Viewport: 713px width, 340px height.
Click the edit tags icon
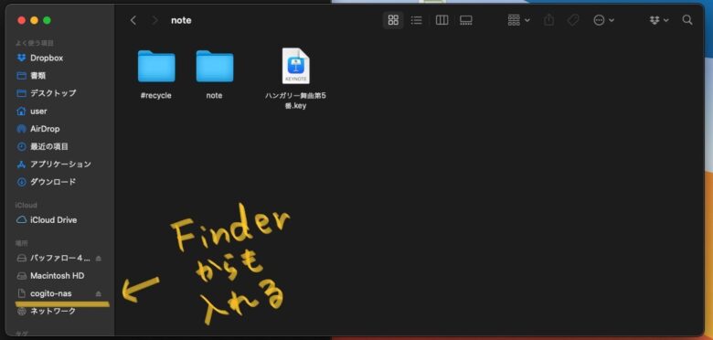coord(573,20)
